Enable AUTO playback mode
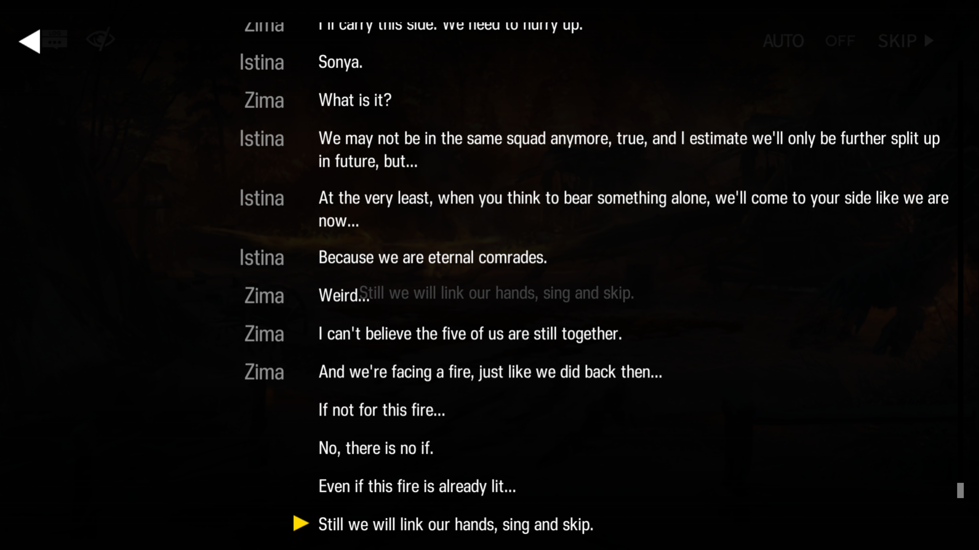Image resolution: width=979 pixels, height=550 pixels. tap(783, 41)
